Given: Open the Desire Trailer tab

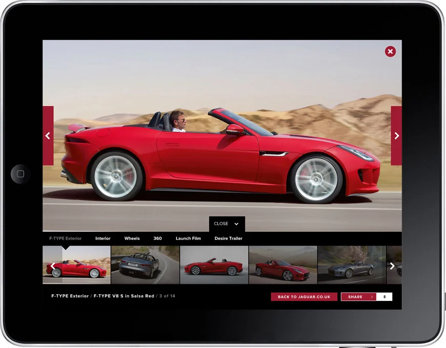Looking at the screenshot, I should [x=229, y=238].
